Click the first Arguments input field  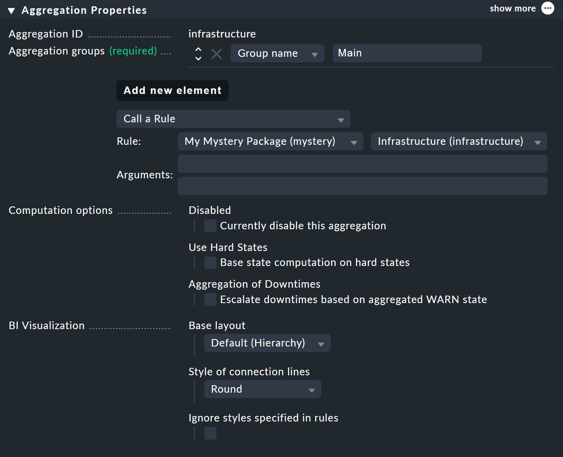[362, 164]
